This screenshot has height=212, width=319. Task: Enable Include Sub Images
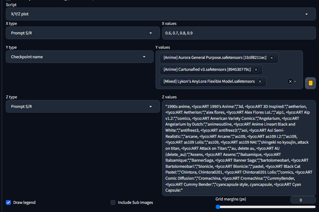(113, 202)
